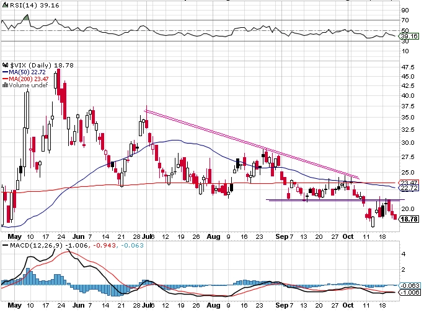The image size is (424, 315).
Task: Click the 22.72 MA(50) axis label
Action: pos(409,188)
